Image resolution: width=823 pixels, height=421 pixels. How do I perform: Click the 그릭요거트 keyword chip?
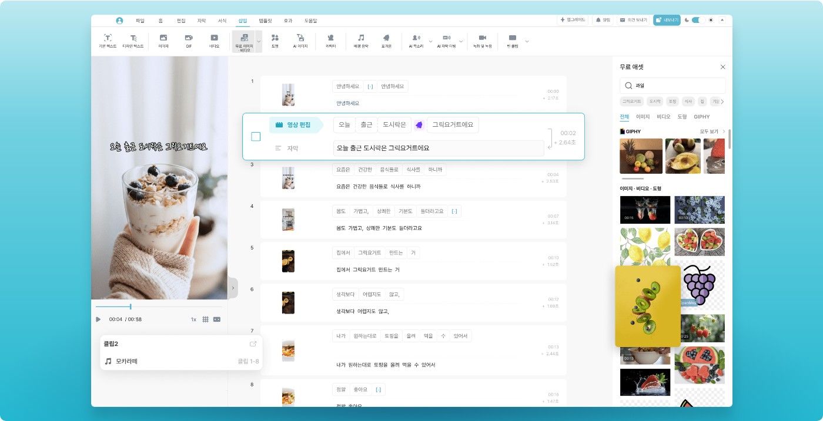click(633, 102)
